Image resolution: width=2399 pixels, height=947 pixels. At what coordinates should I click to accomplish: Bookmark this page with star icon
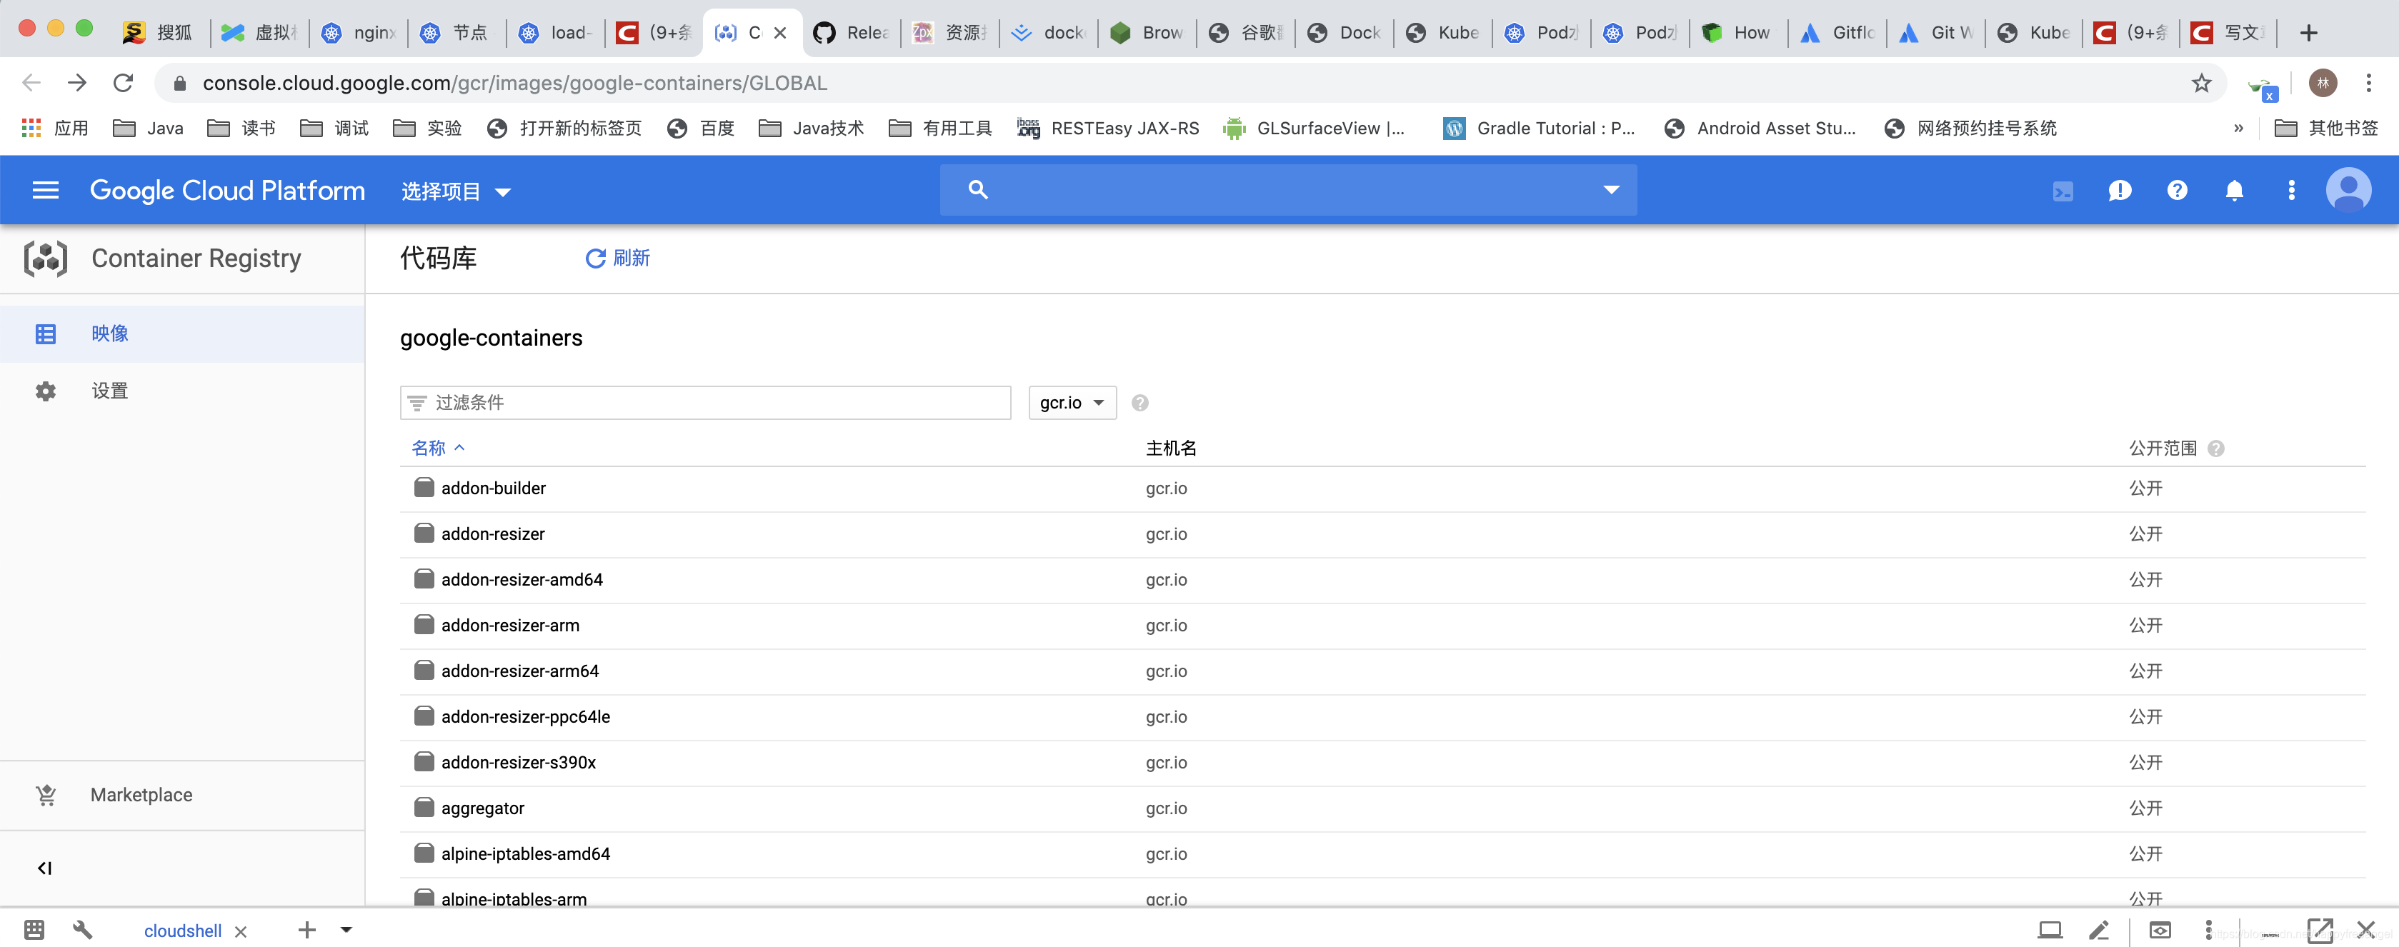click(2200, 83)
